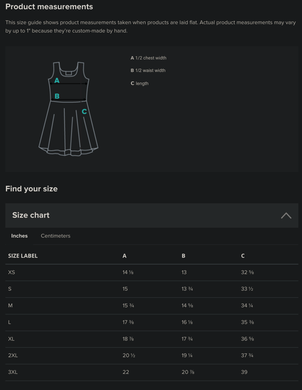This screenshot has height=390, width=302.
Task: Click the upward chevron icon next to Size chart
Action: coord(286,215)
